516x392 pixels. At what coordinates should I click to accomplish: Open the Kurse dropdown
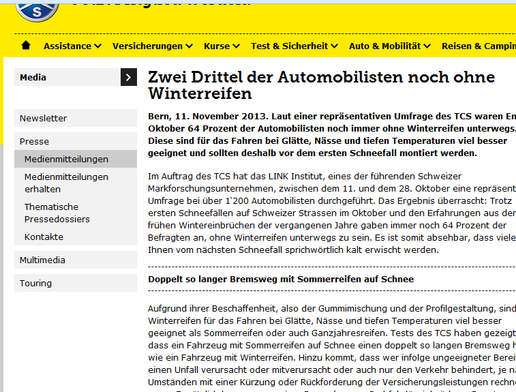click(222, 46)
